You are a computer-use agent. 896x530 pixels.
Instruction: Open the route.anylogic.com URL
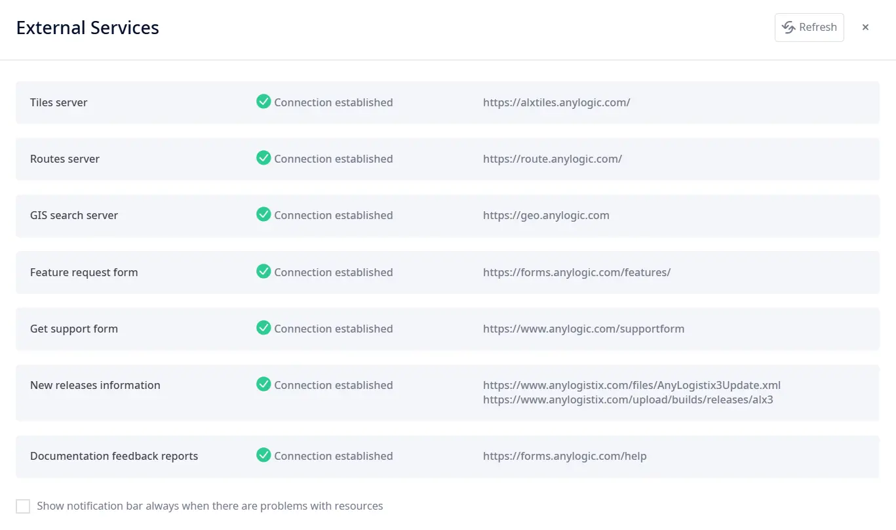tap(552, 159)
